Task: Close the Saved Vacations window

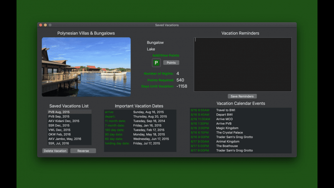Action: coord(41,25)
